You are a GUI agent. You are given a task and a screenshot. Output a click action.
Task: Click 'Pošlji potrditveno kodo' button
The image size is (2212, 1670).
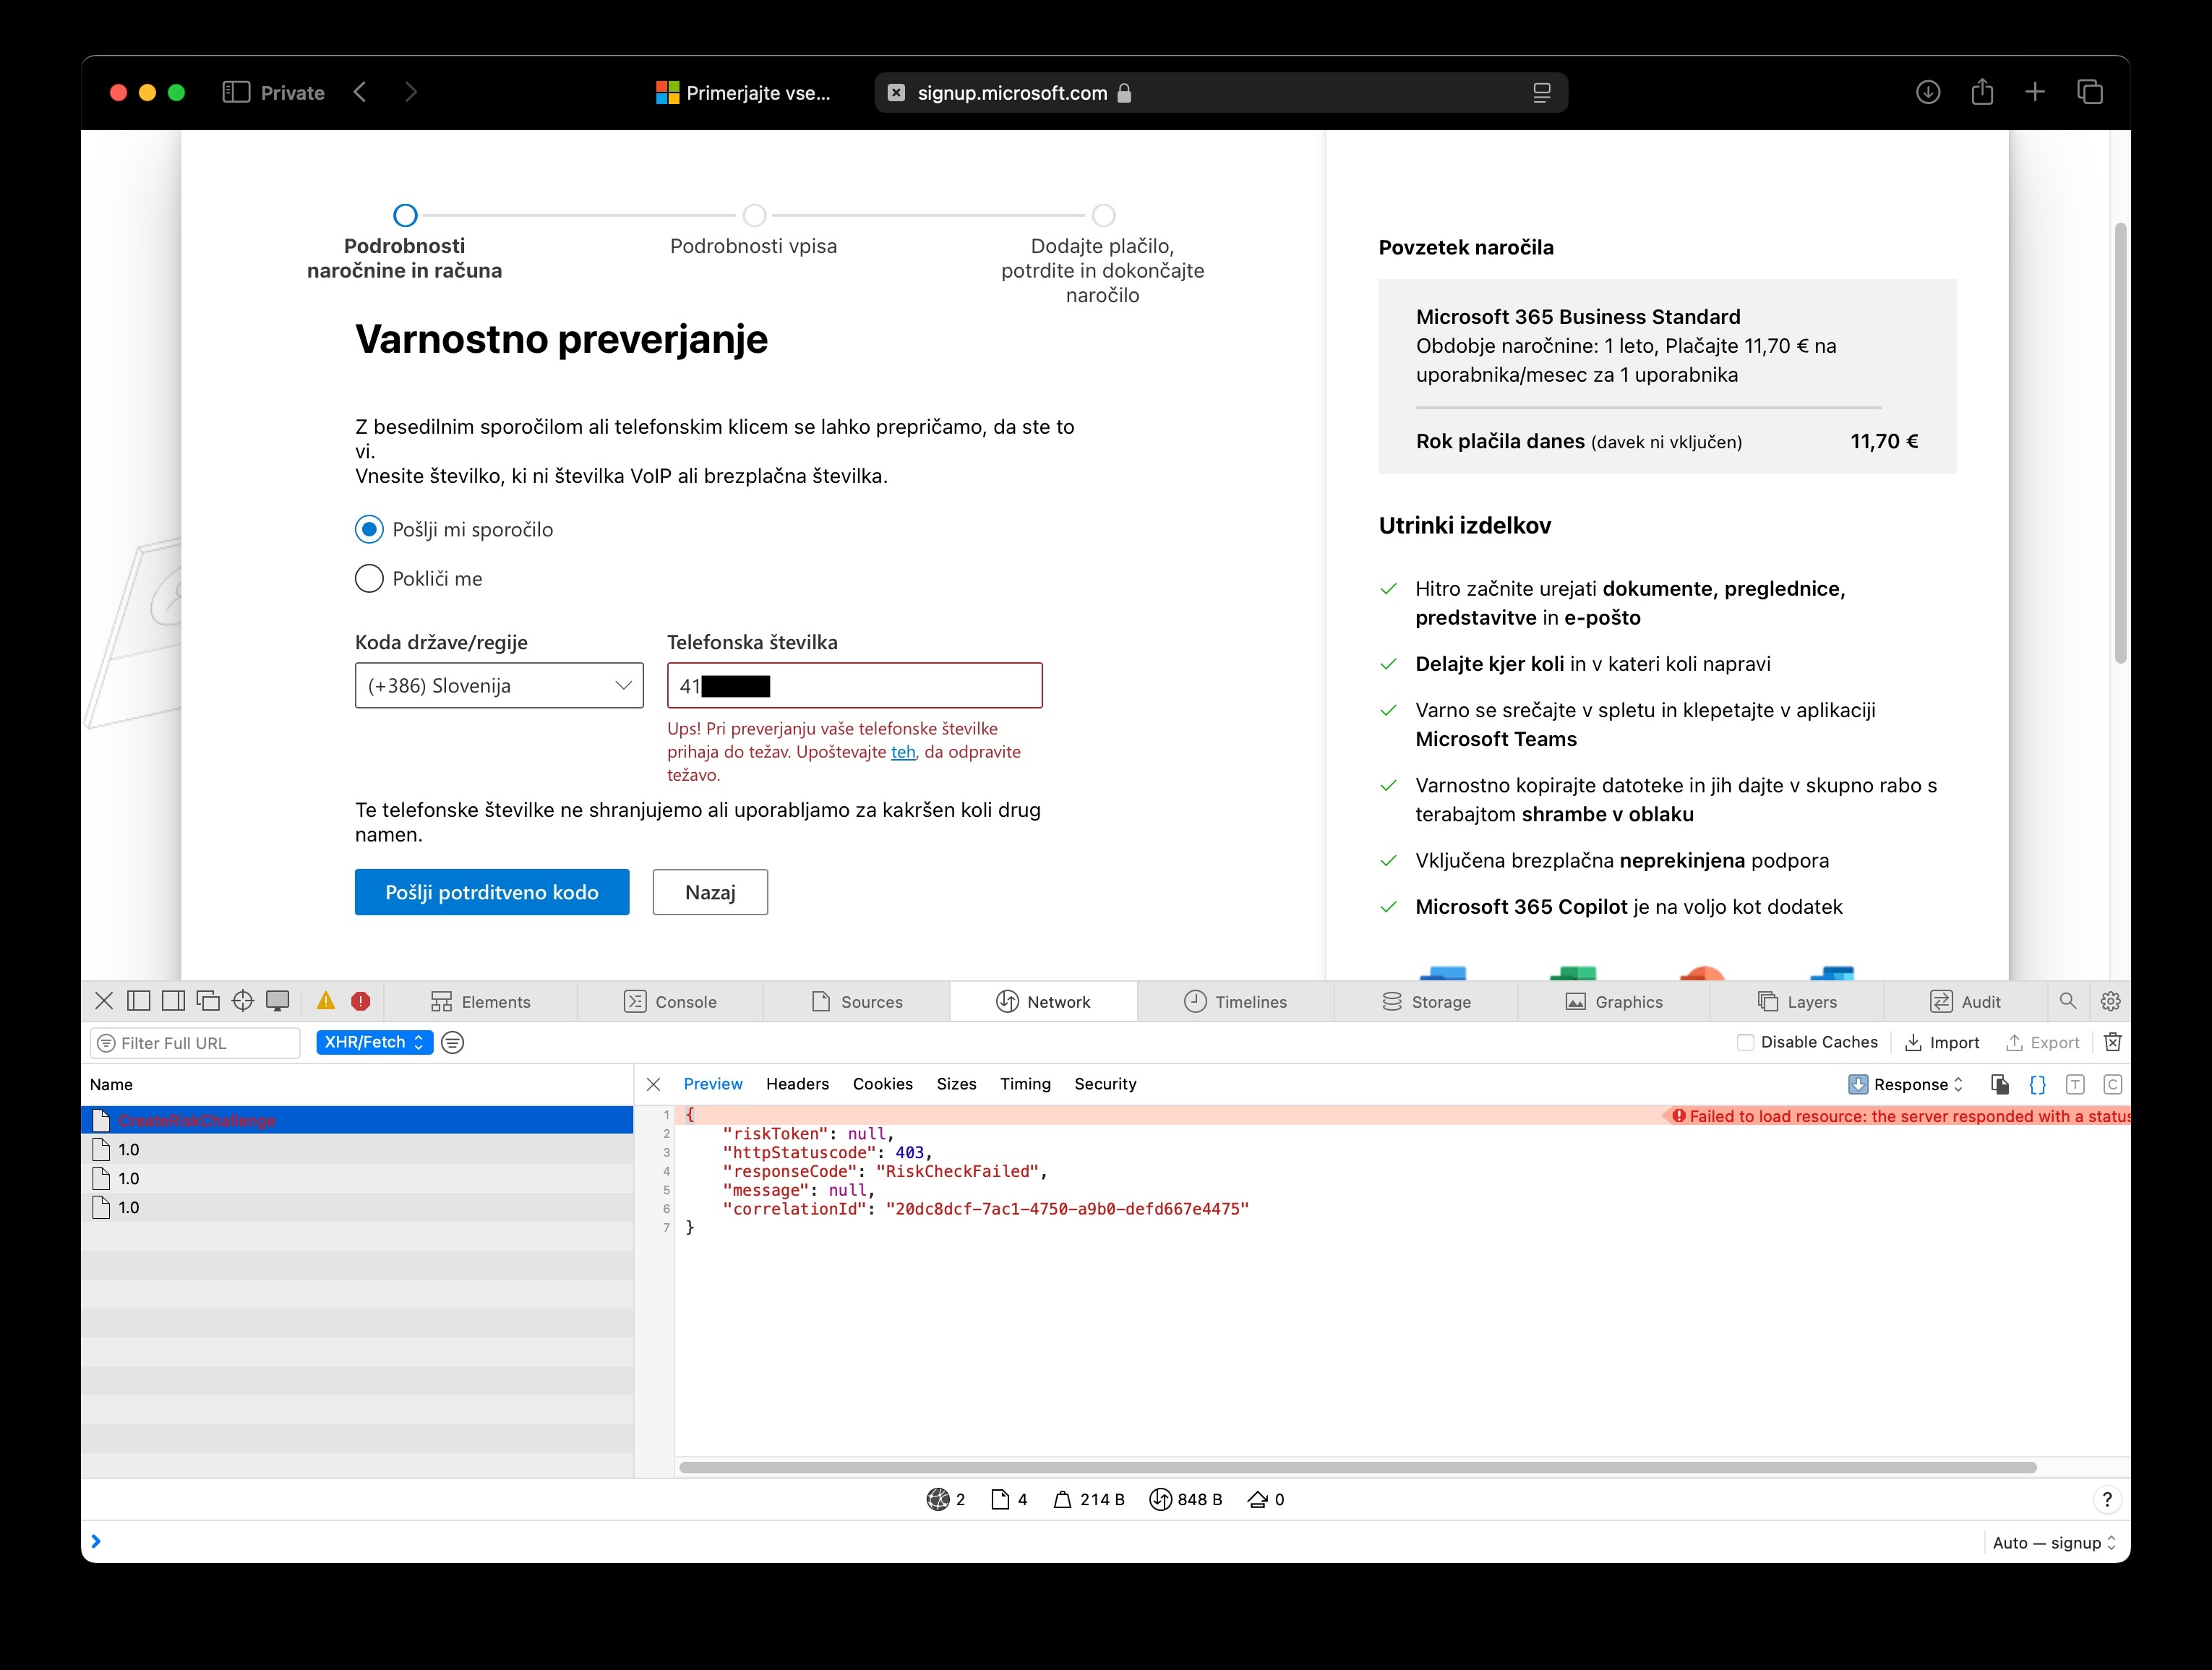click(x=492, y=892)
